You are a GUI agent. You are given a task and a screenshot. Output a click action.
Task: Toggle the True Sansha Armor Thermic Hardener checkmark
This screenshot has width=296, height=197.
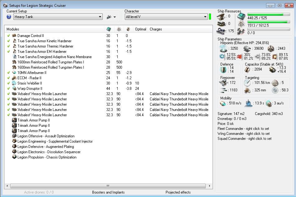8,46
